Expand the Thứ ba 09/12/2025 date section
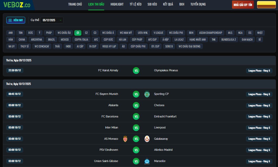Viewport: 278px width, 167px height. click(19, 60)
